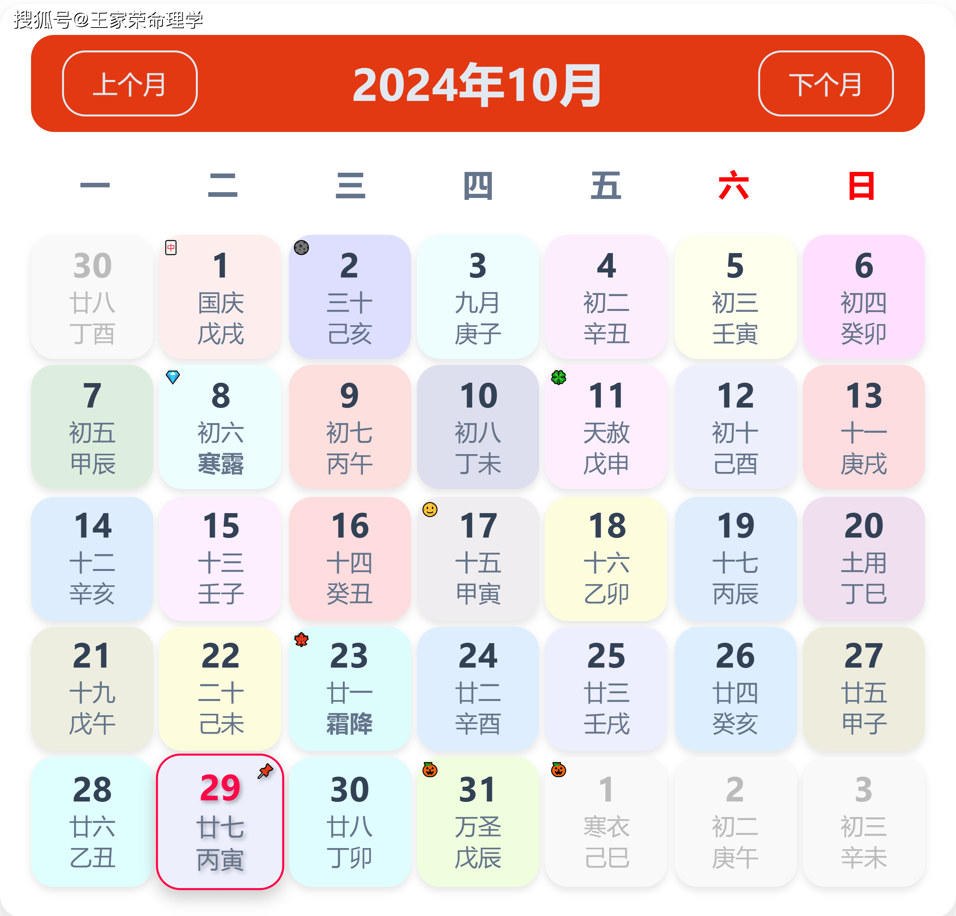This screenshot has height=916, width=956.
Task: Select highlighted October 29 丙寅 cell
Action: 220,822
